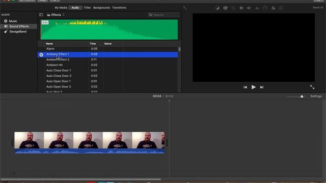Viewport: 326px width, 183px height.
Task: Switch to the Audio tab
Action: [75, 8]
